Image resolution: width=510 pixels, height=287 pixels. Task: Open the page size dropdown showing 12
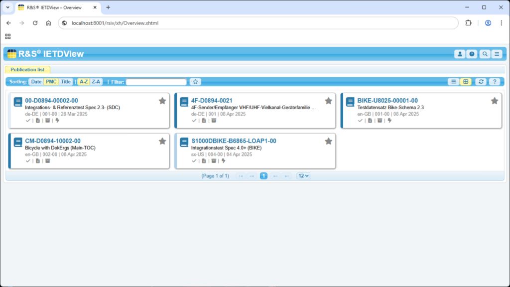304,175
